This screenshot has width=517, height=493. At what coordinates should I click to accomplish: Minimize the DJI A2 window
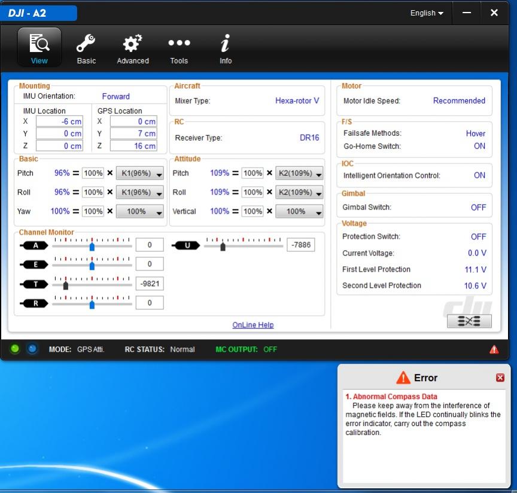click(467, 13)
